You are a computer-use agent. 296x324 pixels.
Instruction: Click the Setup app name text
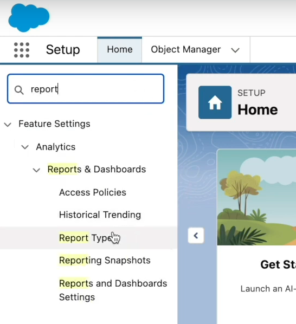[x=63, y=50]
